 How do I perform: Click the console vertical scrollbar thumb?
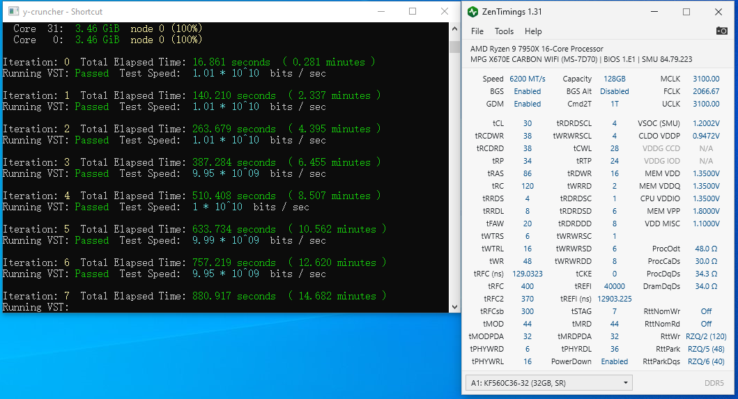point(455,47)
